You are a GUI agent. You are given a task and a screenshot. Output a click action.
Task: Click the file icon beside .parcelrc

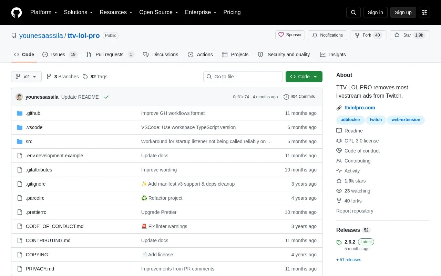coord(20,198)
